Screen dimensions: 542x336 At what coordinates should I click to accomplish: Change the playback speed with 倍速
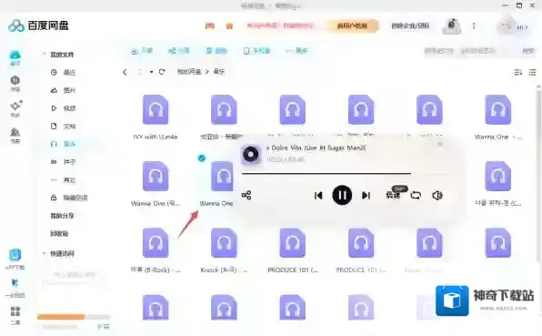tap(393, 196)
